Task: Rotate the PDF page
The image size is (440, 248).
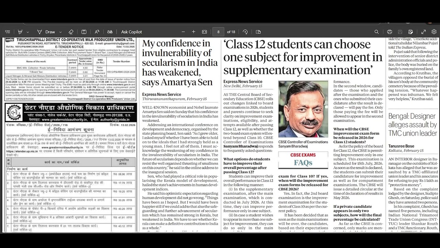Action: 245,32
